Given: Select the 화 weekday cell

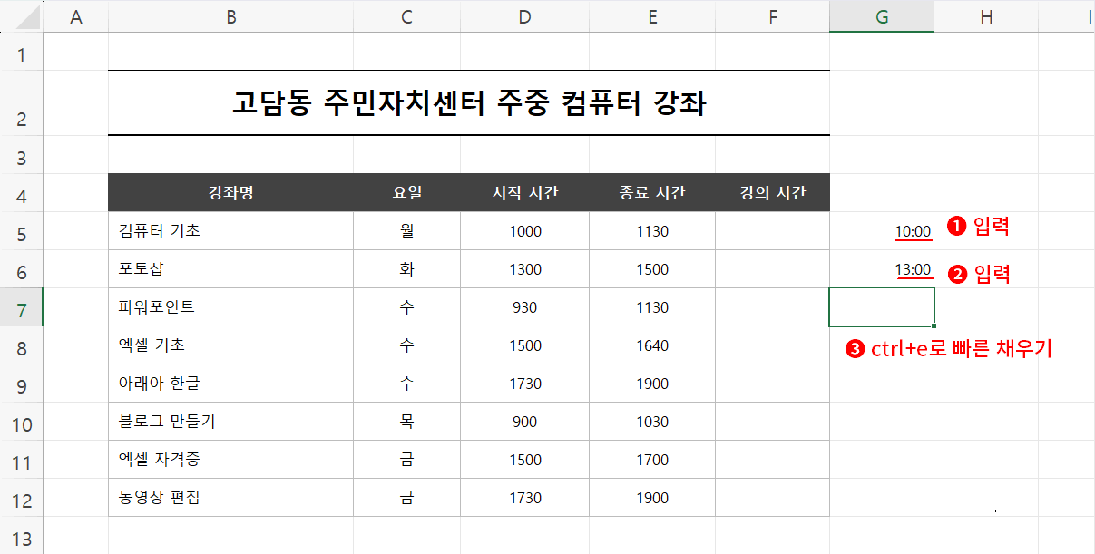Looking at the screenshot, I should click(406, 269).
